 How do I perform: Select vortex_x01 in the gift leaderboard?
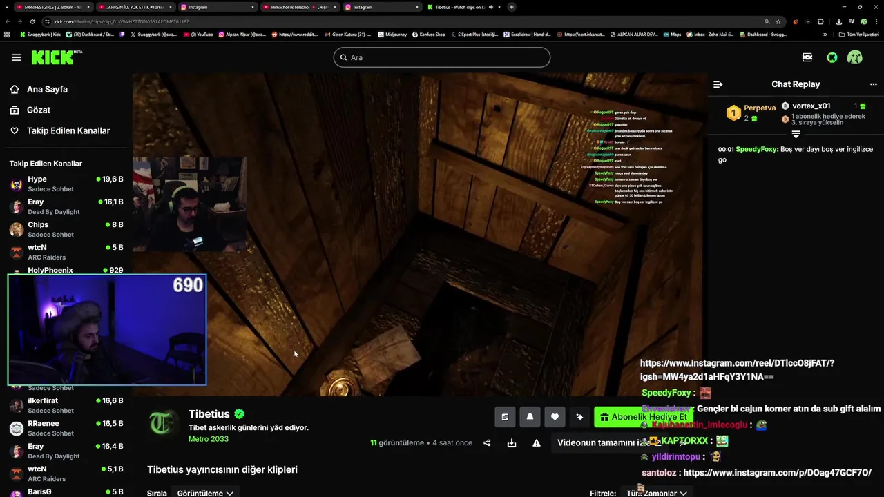tap(811, 106)
